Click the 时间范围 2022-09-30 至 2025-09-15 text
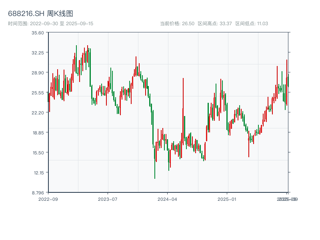 pos(51,24)
